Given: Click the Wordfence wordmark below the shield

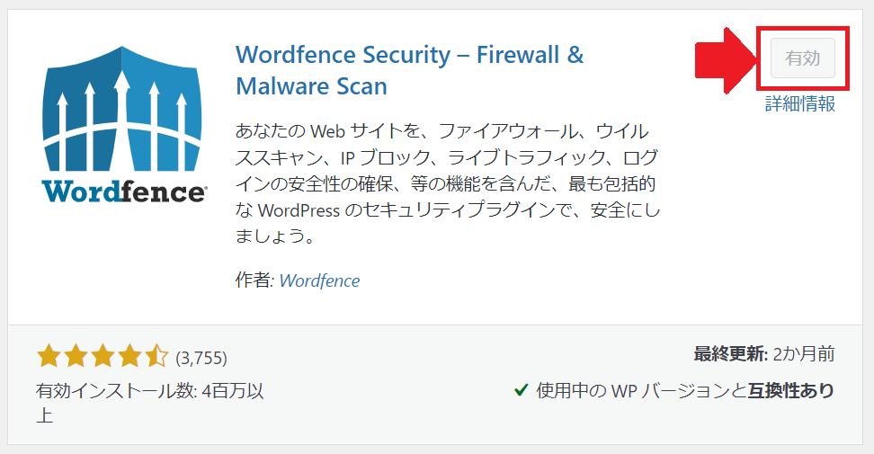Looking at the screenshot, I should [124, 191].
